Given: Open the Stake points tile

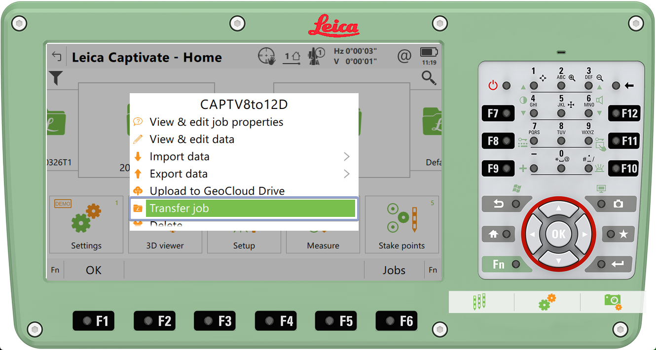Looking at the screenshot, I should 401,224.
